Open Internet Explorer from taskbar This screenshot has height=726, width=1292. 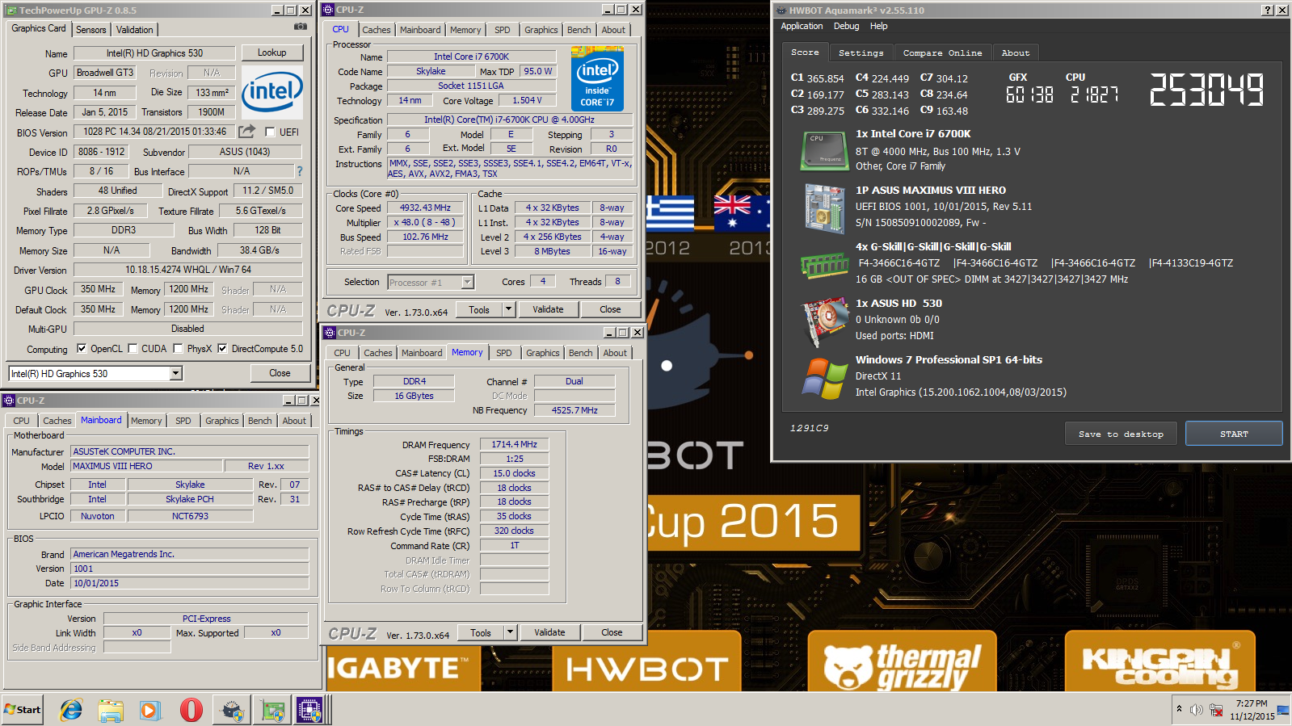[x=71, y=710]
